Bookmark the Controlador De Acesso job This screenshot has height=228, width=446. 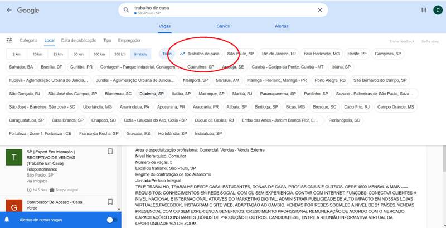click(110, 202)
